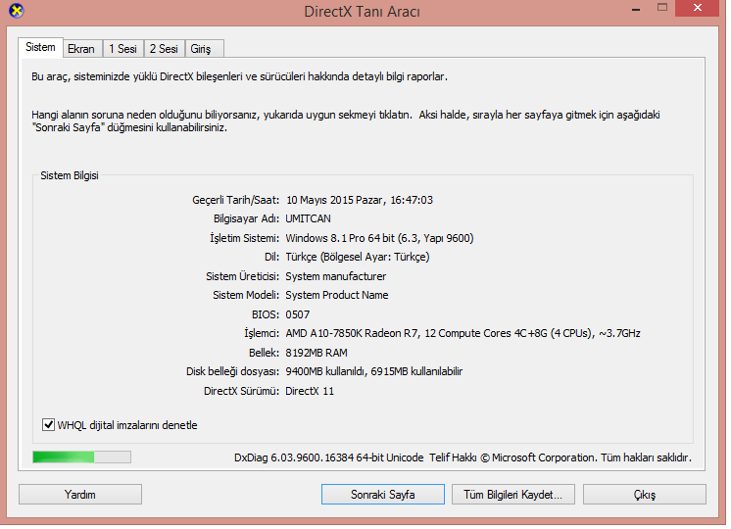This screenshot has height=529, width=731.
Task: Click the Sistem Bilgisi group label
Action: pyautogui.click(x=70, y=176)
